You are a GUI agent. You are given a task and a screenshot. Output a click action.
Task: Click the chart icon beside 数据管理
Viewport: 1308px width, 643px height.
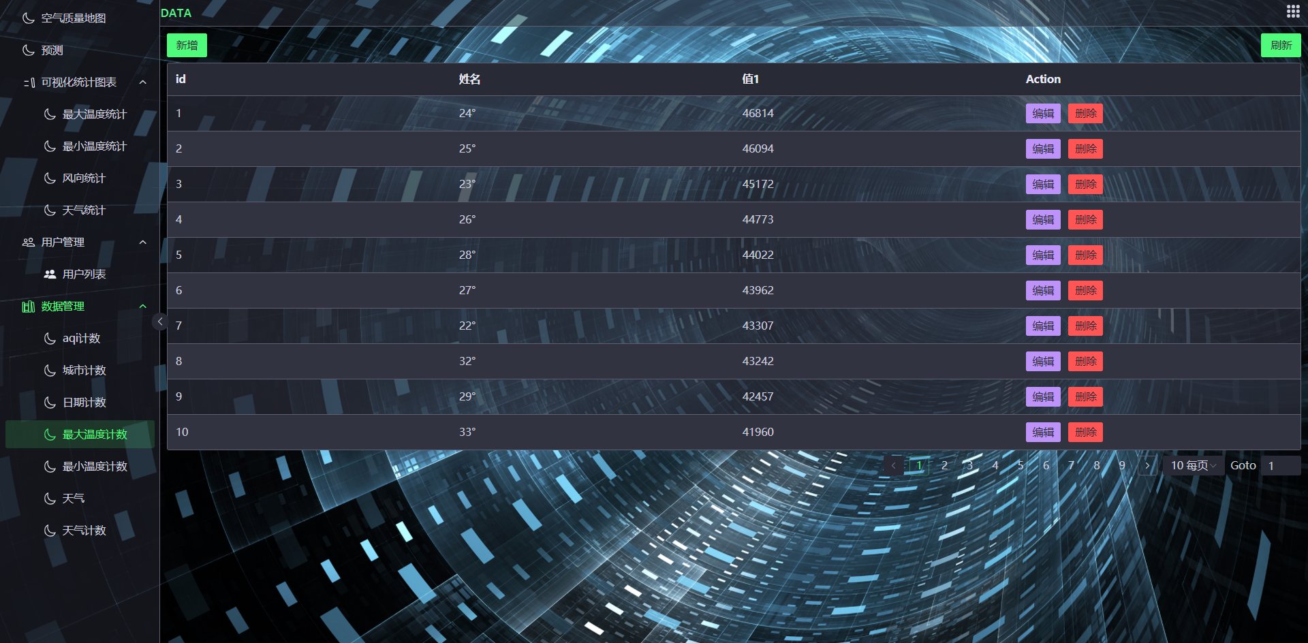click(x=29, y=307)
